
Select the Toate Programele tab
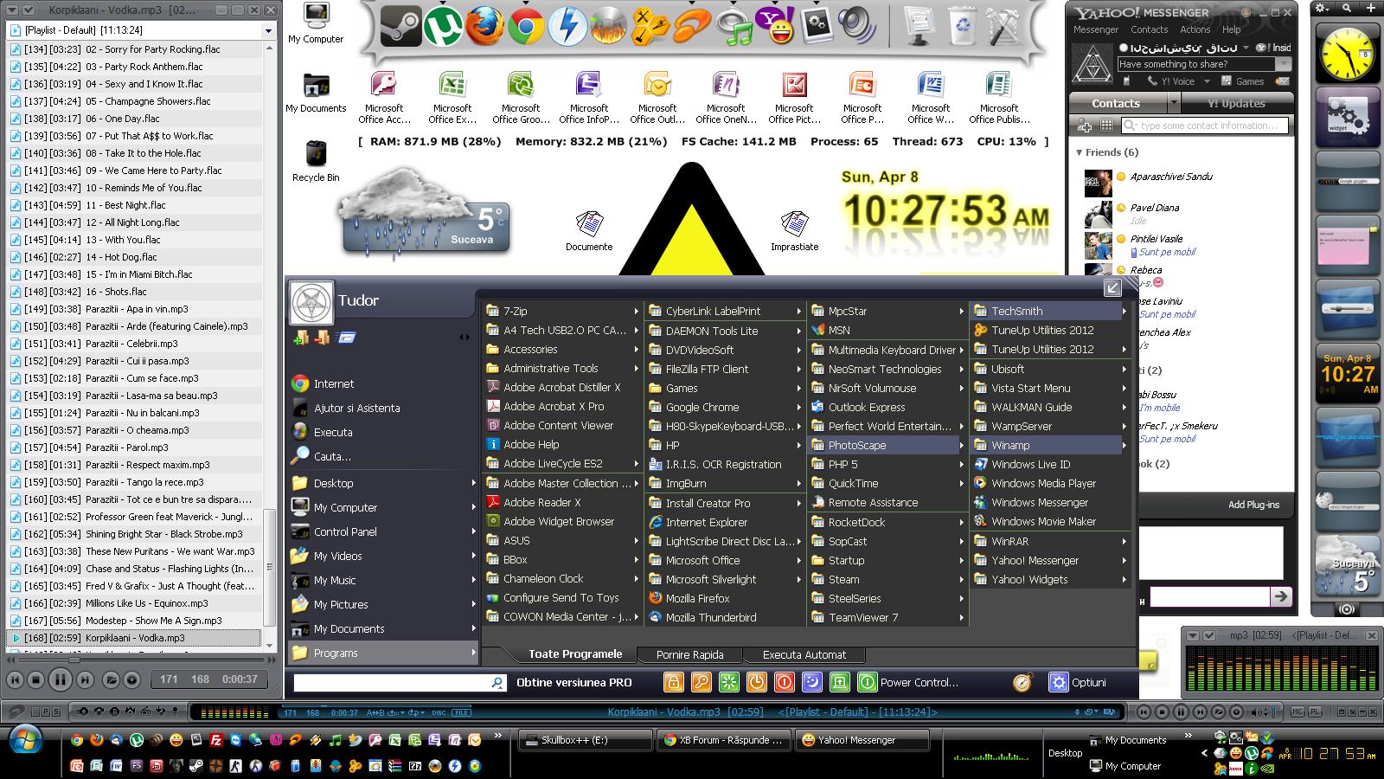(575, 654)
